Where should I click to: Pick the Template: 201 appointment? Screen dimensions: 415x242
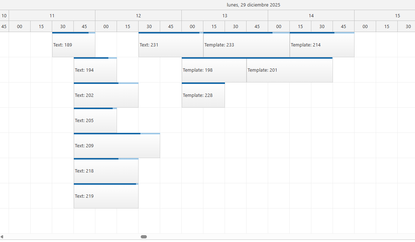tap(289, 70)
